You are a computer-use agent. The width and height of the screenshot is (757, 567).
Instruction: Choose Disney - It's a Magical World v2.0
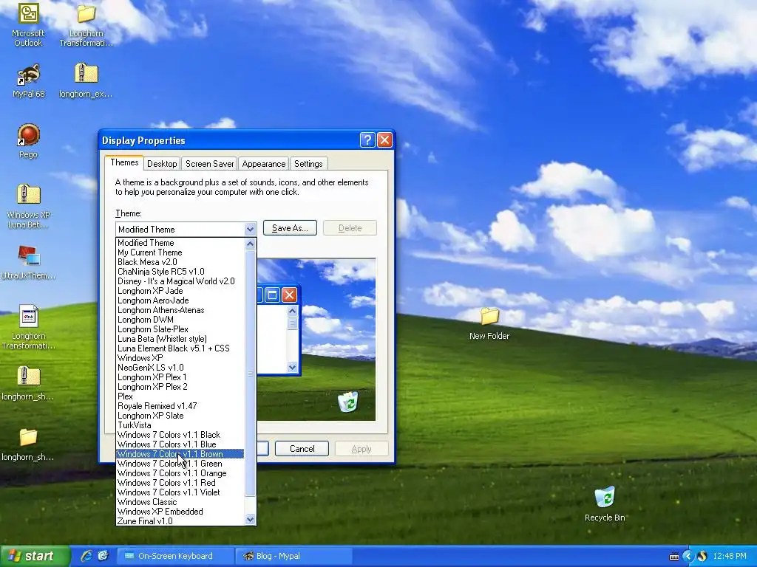tap(180, 281)
